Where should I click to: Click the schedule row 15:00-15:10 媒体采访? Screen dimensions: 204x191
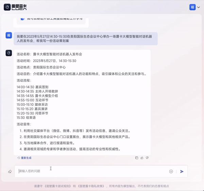pyautogui.click(x=32, y=104)
